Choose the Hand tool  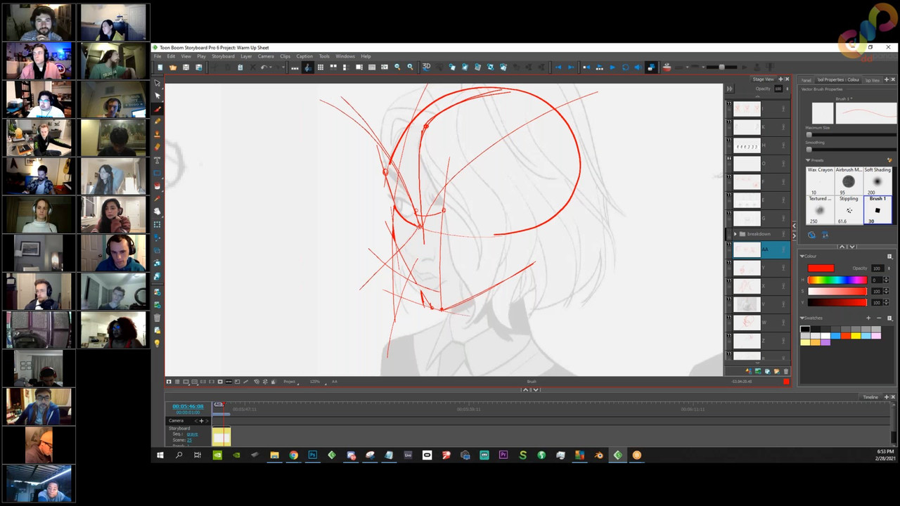click(157, 211)
